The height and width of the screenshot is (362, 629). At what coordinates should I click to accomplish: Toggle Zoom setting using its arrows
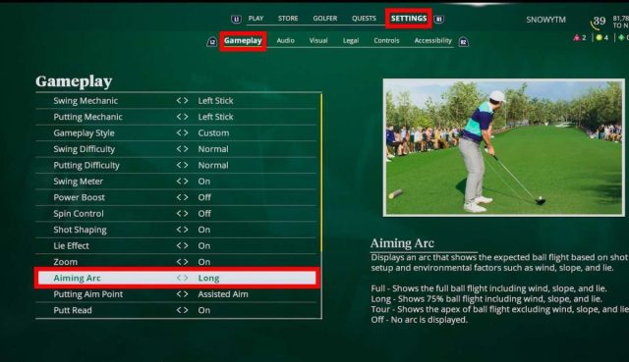(x=182, y=262)
